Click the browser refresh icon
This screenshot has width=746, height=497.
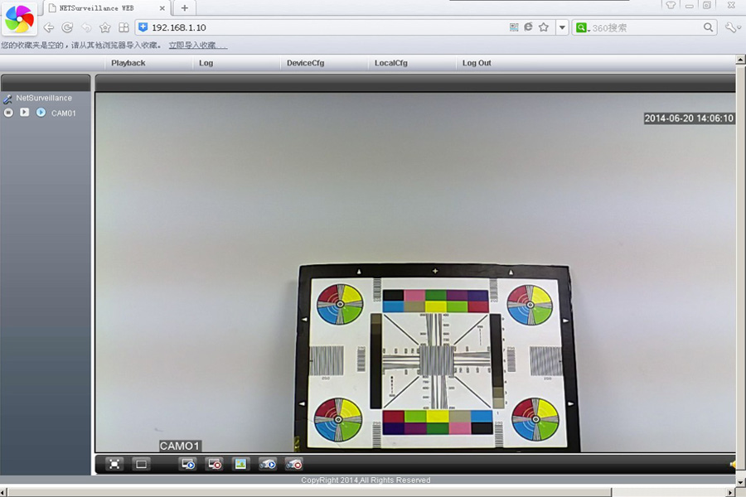[x=67, y=27]
